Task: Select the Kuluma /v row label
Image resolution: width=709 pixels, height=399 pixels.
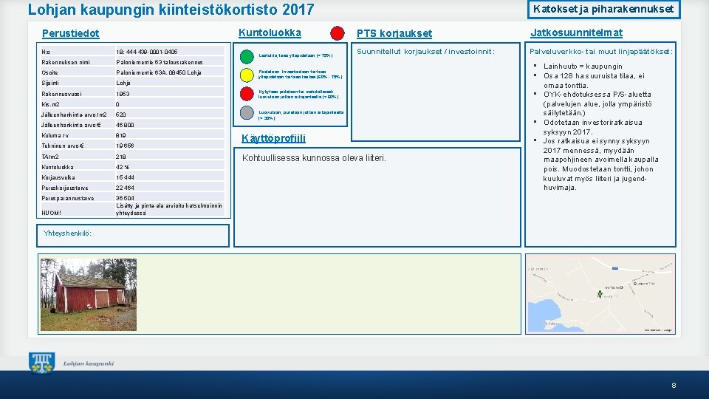Action: [x=55, y=135]
